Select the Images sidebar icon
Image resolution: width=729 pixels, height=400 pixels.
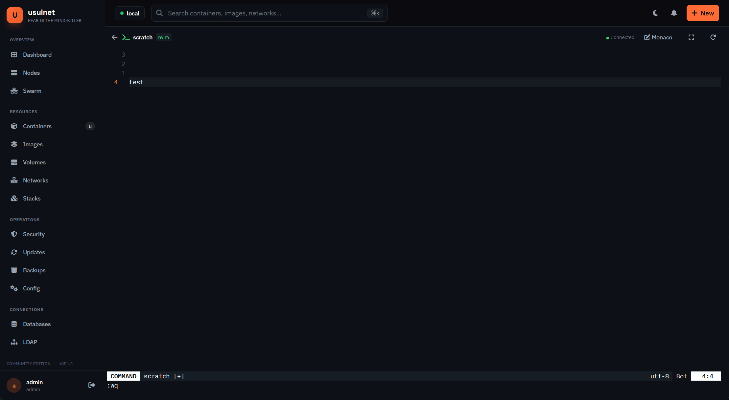tap(14, 144)
